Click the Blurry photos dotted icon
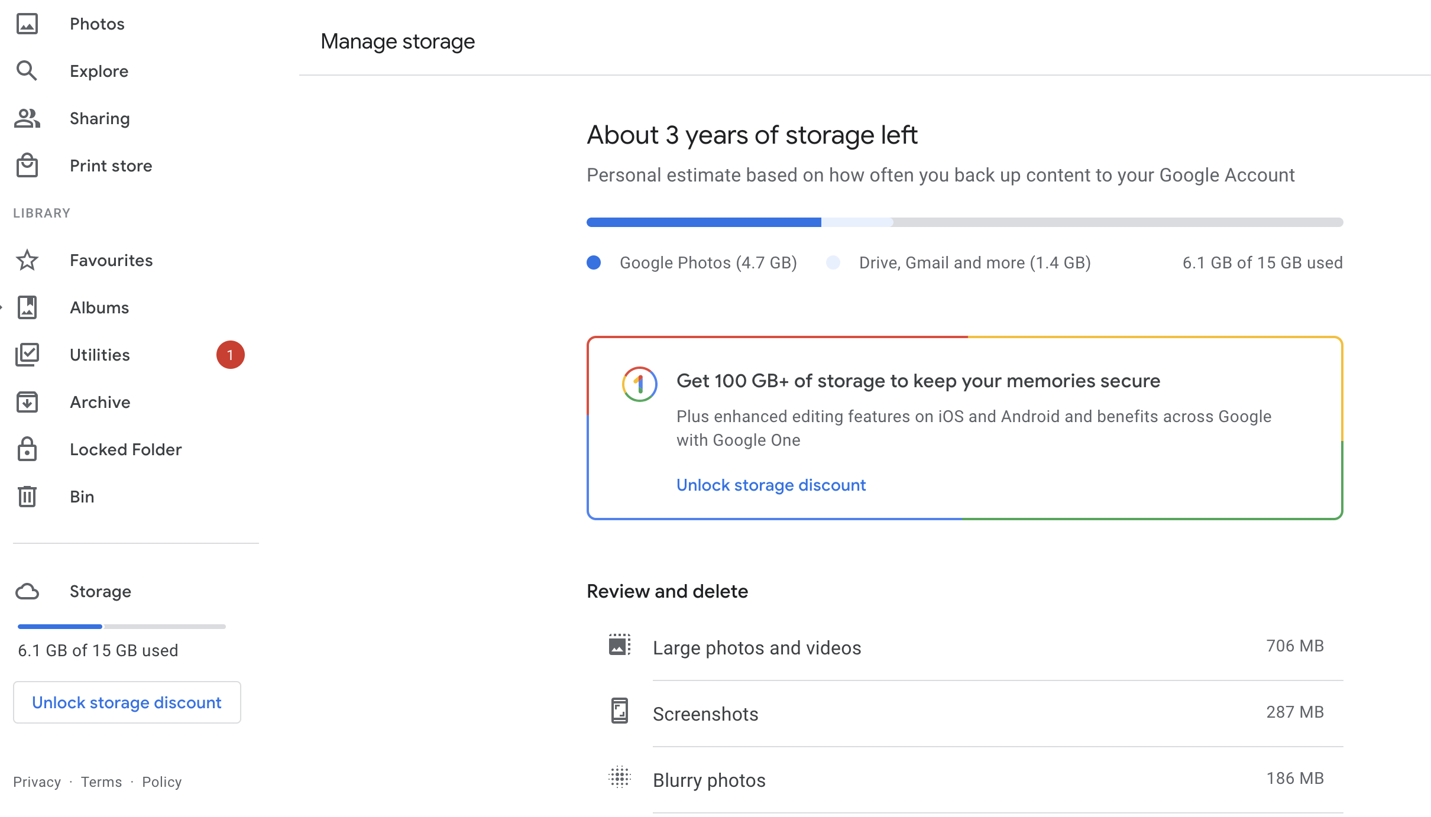The height and width of the screenshot is (817, 1431). (620, 777)
